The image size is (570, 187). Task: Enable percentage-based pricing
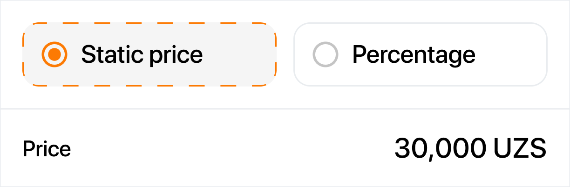[325, 55]
